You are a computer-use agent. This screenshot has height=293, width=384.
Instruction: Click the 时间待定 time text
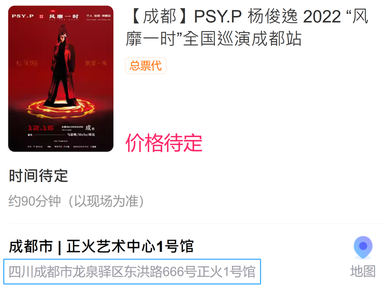[x=38, y=176]
